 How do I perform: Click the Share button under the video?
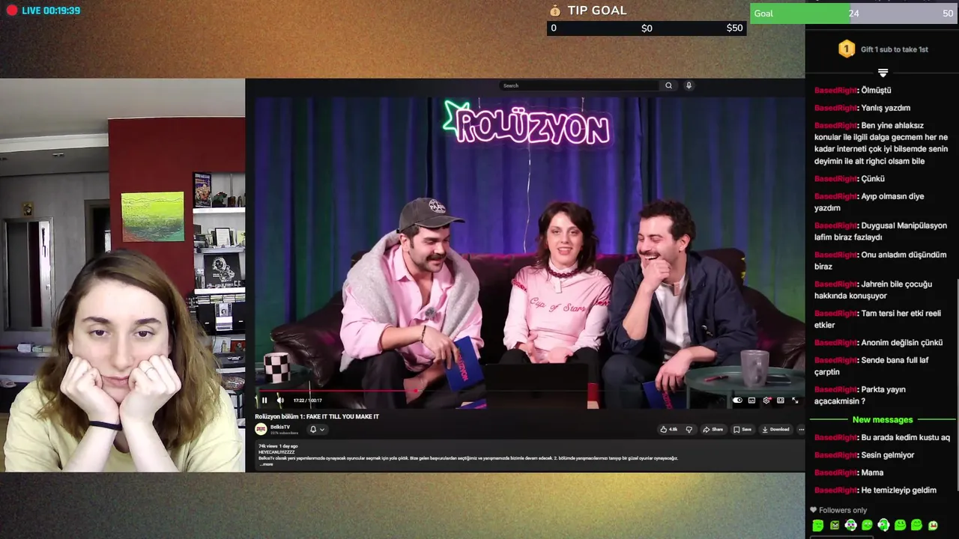[713, 429]
